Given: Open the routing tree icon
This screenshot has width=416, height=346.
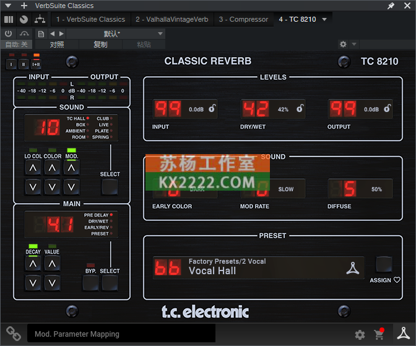Looking at the screenshot, I should 40,19.
